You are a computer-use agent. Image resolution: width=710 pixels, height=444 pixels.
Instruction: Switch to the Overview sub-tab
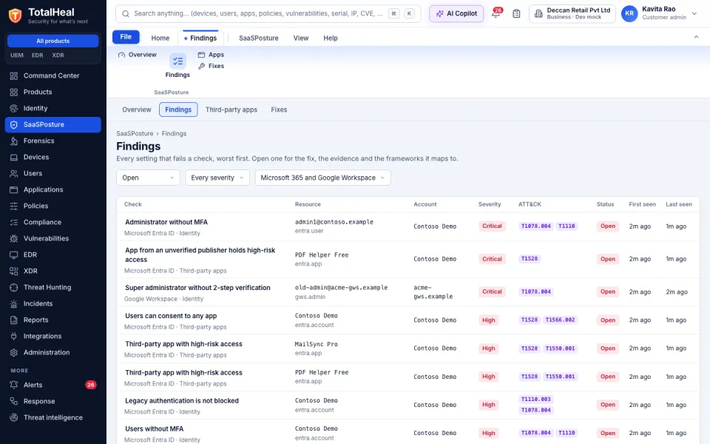point(137,110)
